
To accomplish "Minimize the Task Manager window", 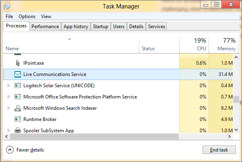I will coord(206,4).
